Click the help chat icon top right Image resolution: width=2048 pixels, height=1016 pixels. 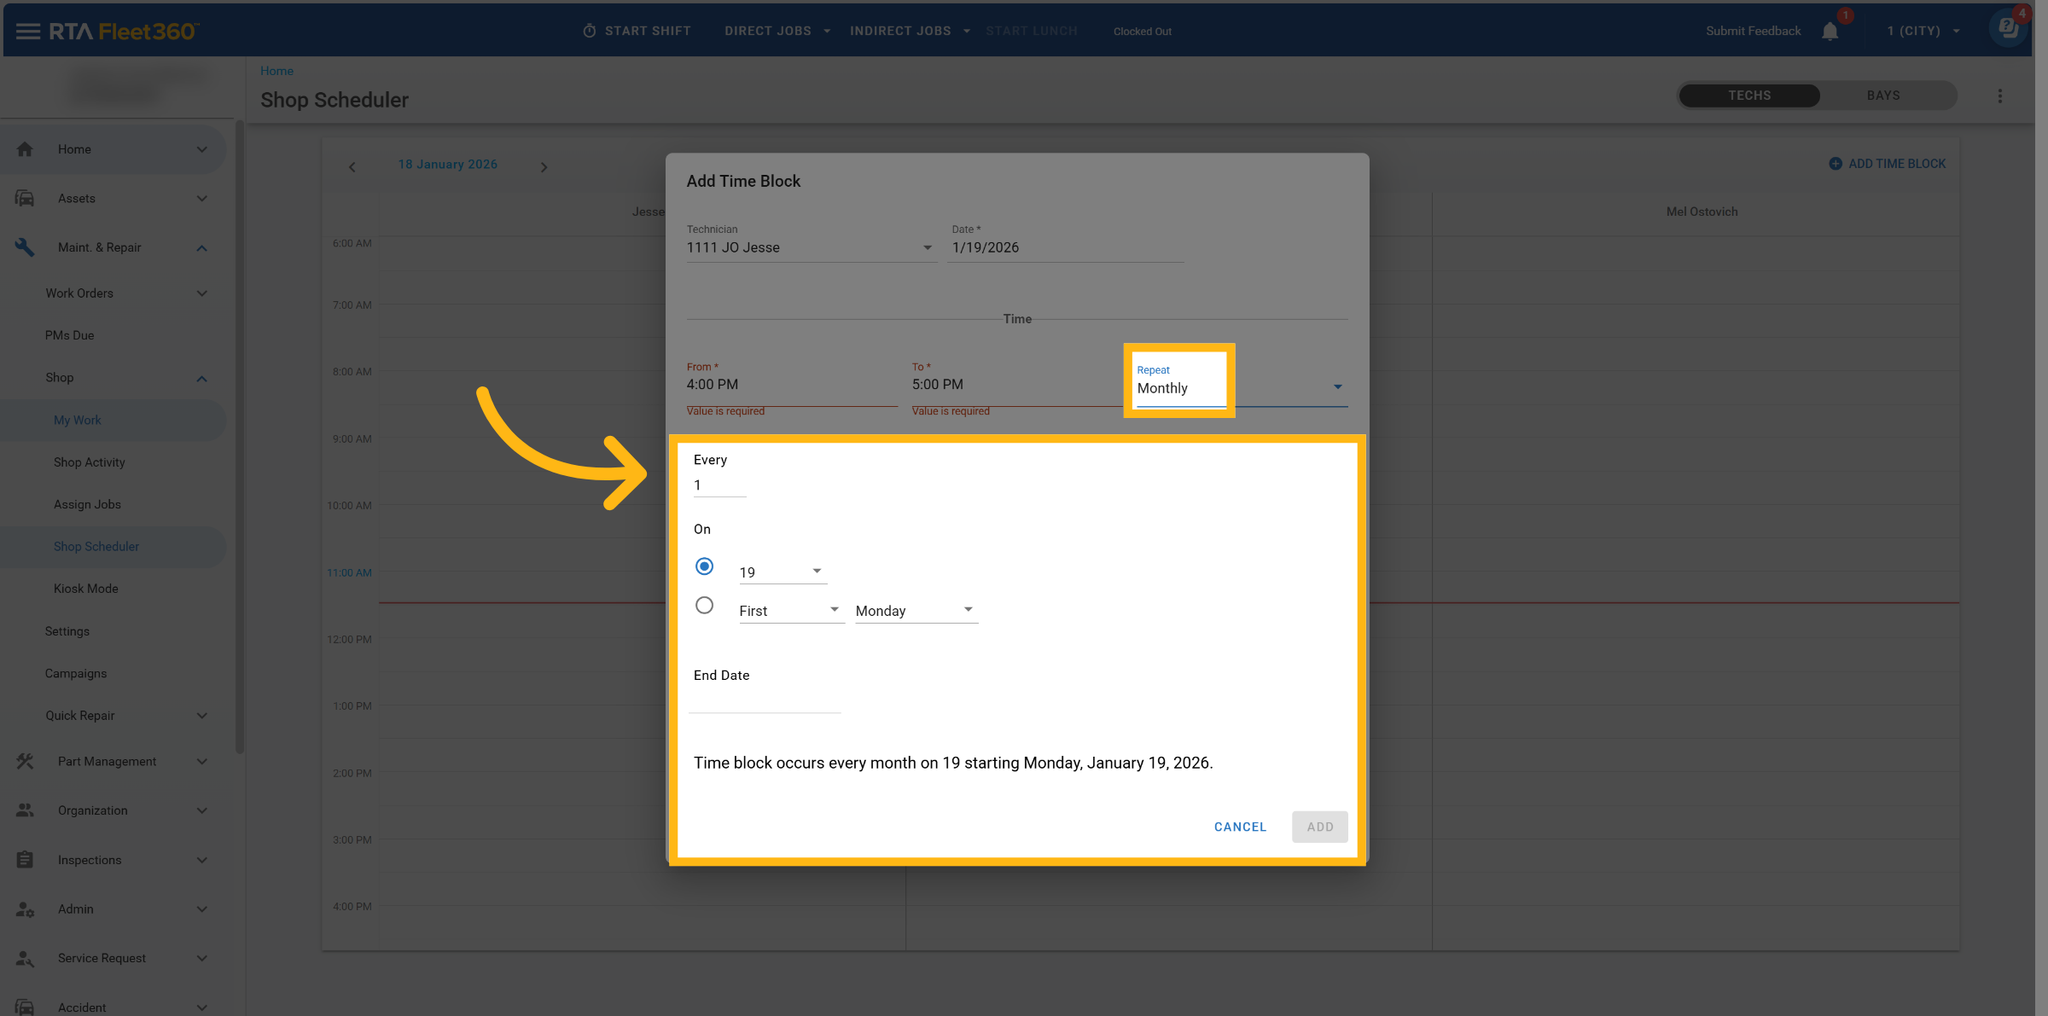[x=2008, y=29]
